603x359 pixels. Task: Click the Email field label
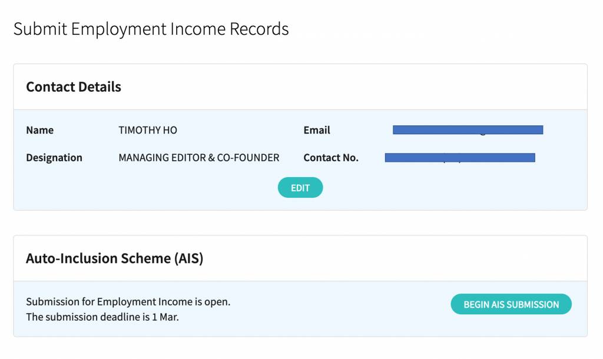pos(317,130)
